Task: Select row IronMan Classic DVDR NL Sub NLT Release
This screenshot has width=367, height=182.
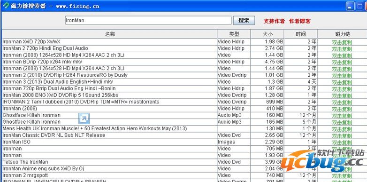Action: pyautogui.click(x=184, y=135)
